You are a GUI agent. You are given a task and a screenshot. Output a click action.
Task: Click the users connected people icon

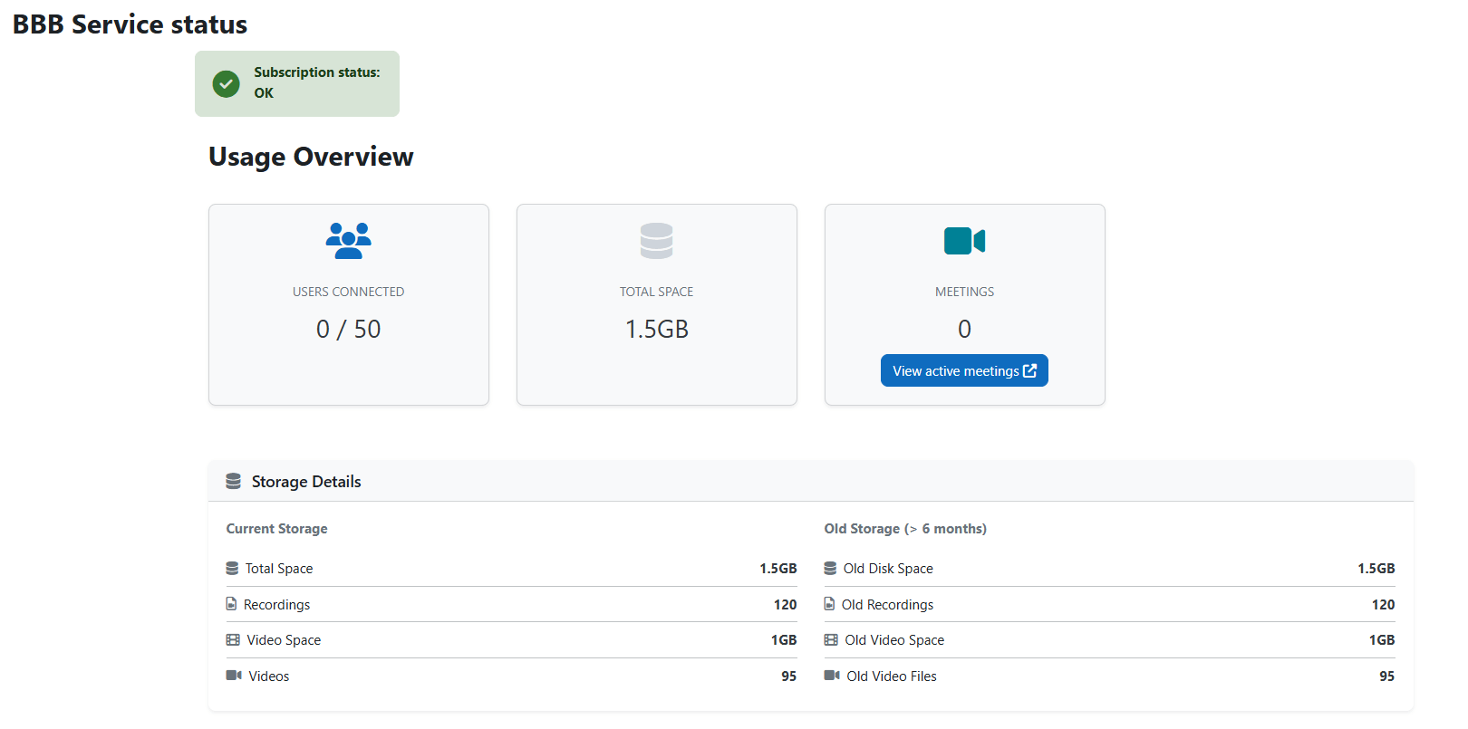point(348,241)
